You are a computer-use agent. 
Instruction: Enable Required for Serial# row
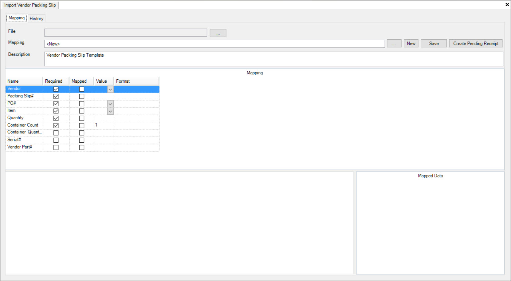(x=56, y=140)
